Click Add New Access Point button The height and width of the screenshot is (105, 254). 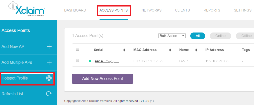[103, 79]
